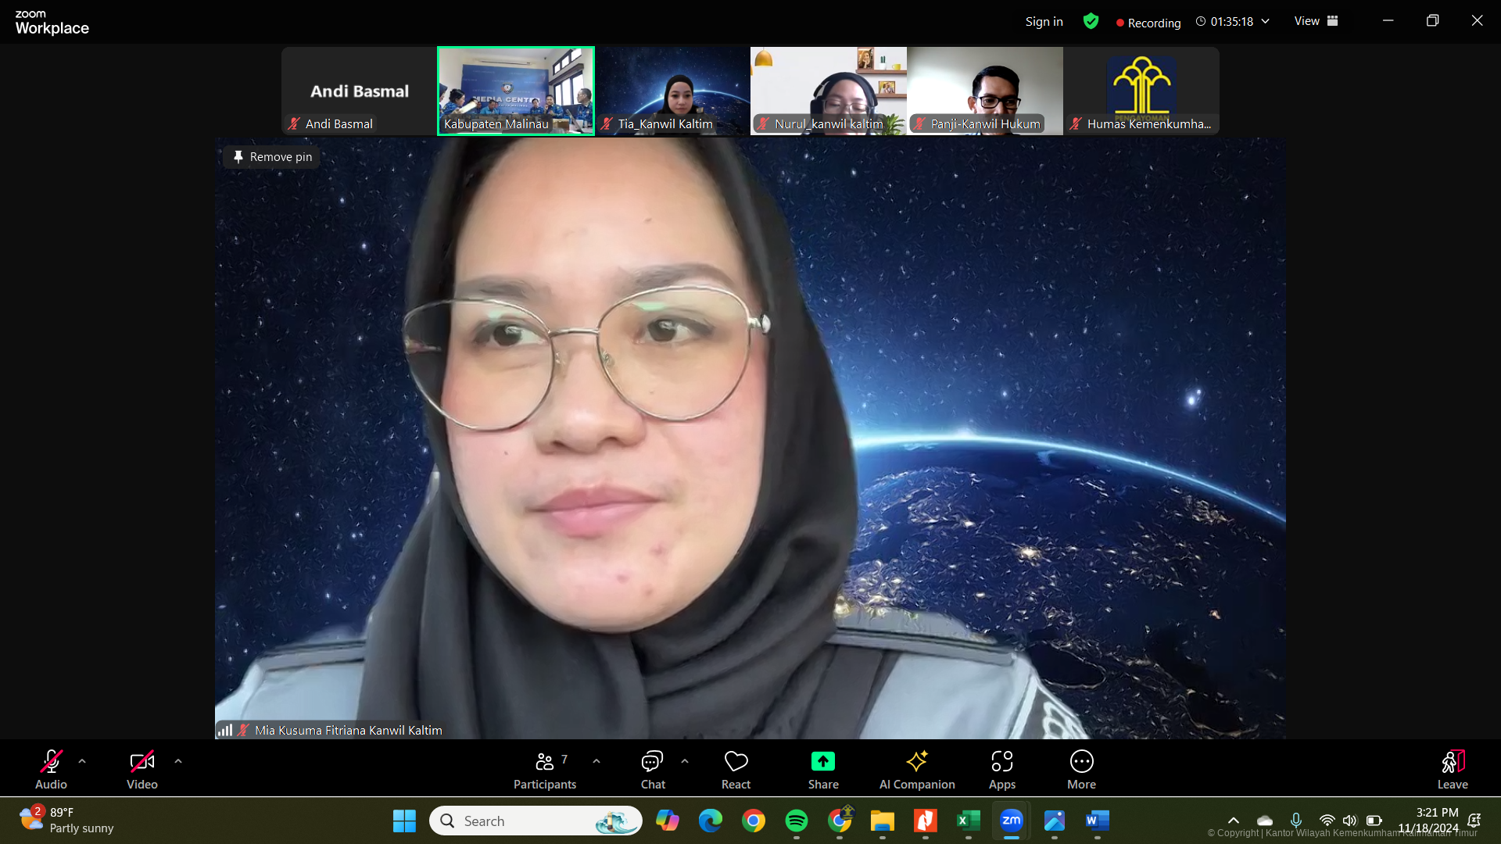Open second Chrome profile icon in taskbar

point(840,821)
